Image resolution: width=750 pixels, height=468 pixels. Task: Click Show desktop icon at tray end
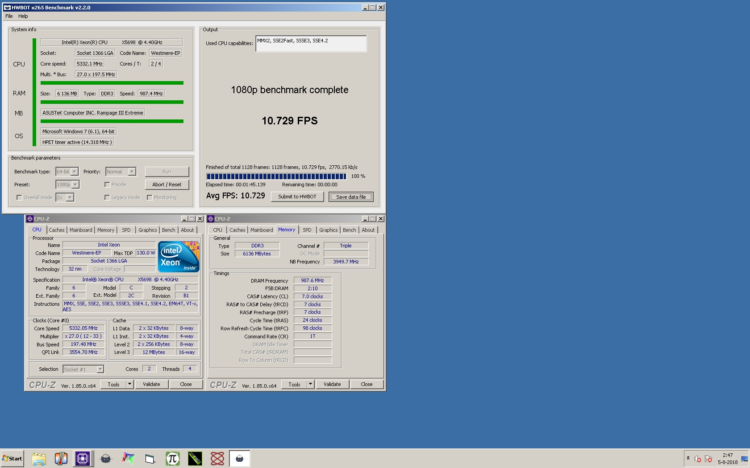(x=745, y=459)
